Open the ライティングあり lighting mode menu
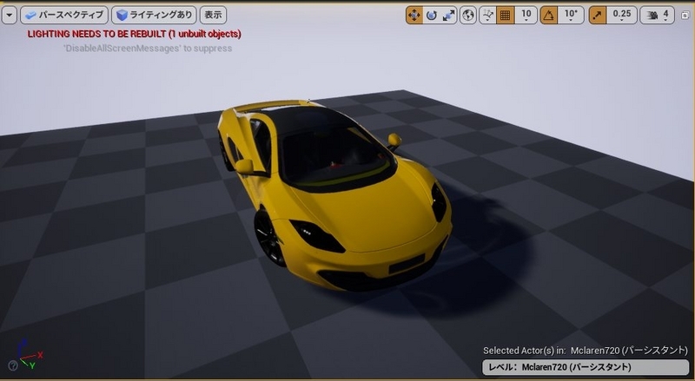695x381 pixels. click(154, 15)
